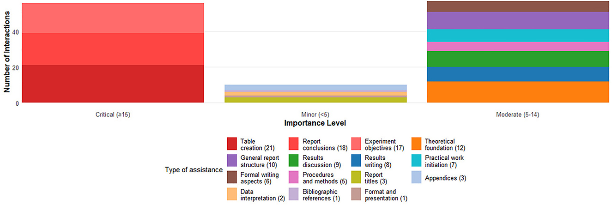Click the Report conclusions legend swatch
This screenshot has height=205, width=612.
294,144
